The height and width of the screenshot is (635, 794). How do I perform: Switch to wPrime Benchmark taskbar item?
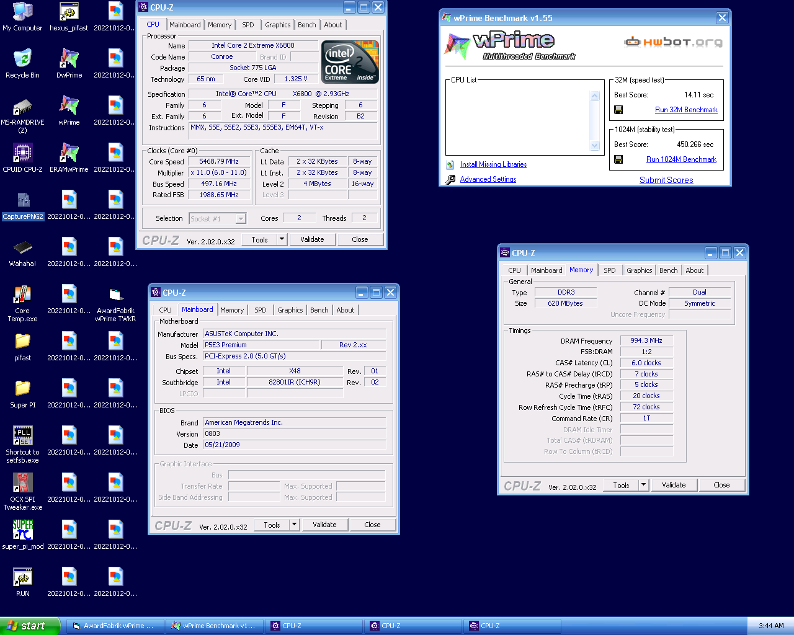pos(215,626)
